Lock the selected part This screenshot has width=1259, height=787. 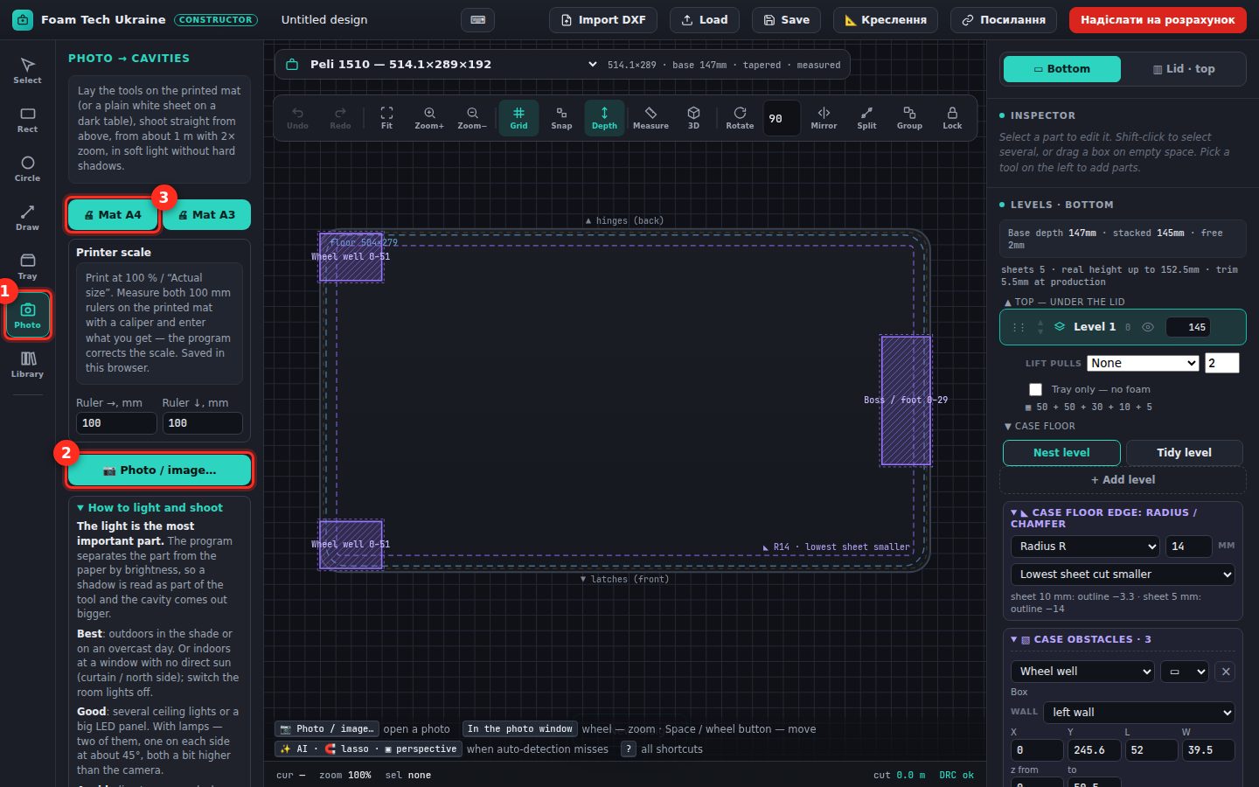pyautogui.click(x=952, y=118)
